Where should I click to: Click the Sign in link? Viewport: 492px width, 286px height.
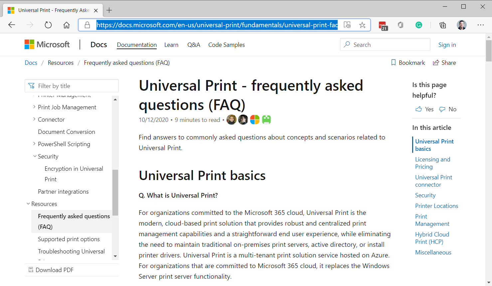point(447,45)
